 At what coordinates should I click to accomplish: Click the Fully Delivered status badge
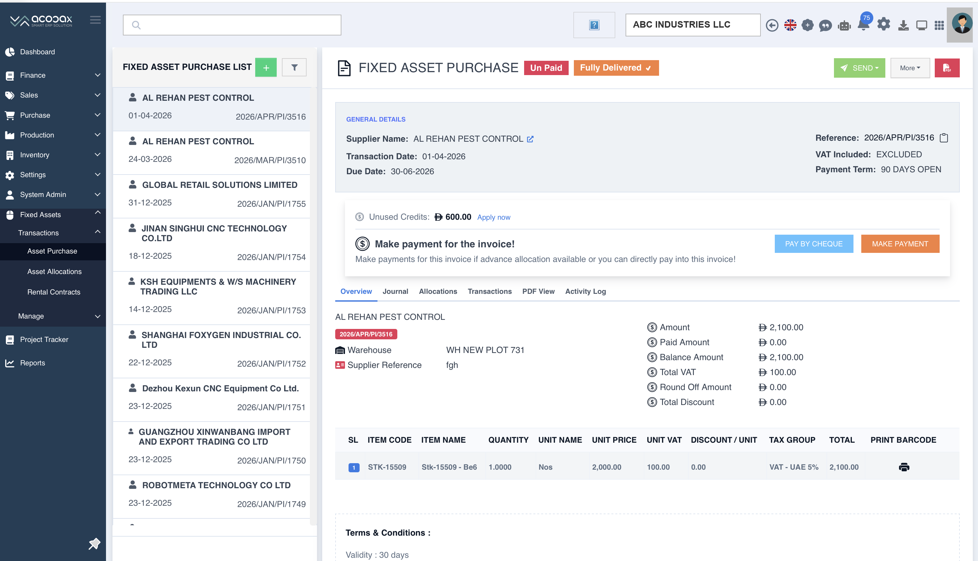[616, 68]
